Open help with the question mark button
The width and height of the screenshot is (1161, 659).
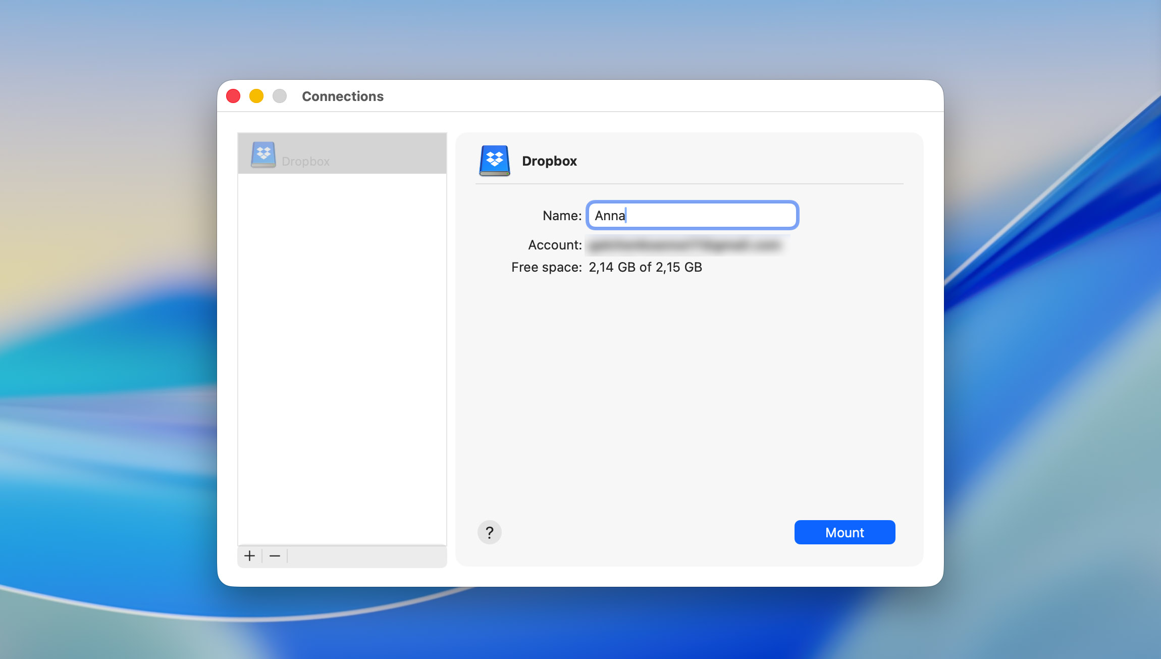point(489,532)
